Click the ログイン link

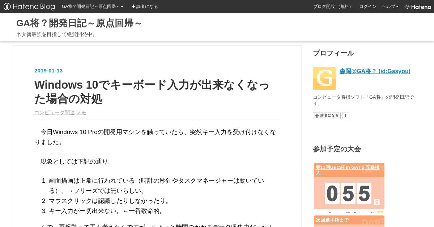click(x=367, y=6)
